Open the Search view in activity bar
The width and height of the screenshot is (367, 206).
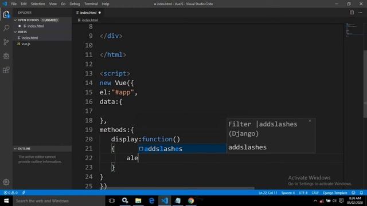[6, 28]
